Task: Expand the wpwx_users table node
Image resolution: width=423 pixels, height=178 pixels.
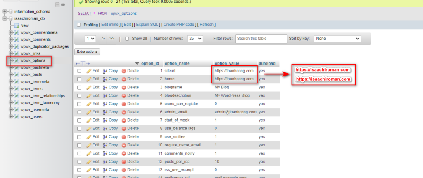Action: [10, 117]
